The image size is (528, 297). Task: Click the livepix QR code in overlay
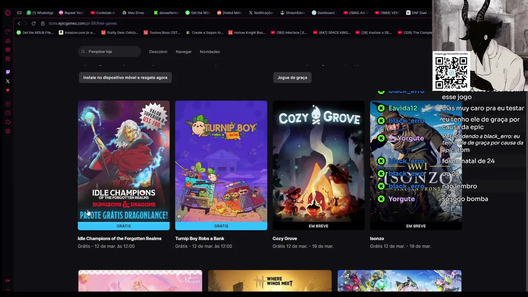click(x=451, y=73)
